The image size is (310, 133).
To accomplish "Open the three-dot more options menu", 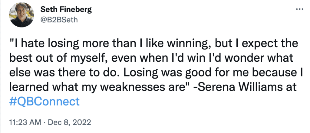I will click(299, 9).
